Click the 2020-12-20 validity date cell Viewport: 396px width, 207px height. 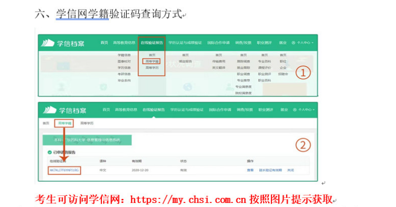[x=140, y=170]
